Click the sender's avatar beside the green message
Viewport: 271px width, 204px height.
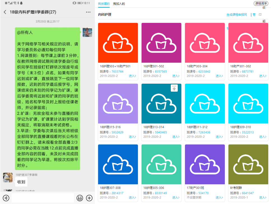point(87,32)
